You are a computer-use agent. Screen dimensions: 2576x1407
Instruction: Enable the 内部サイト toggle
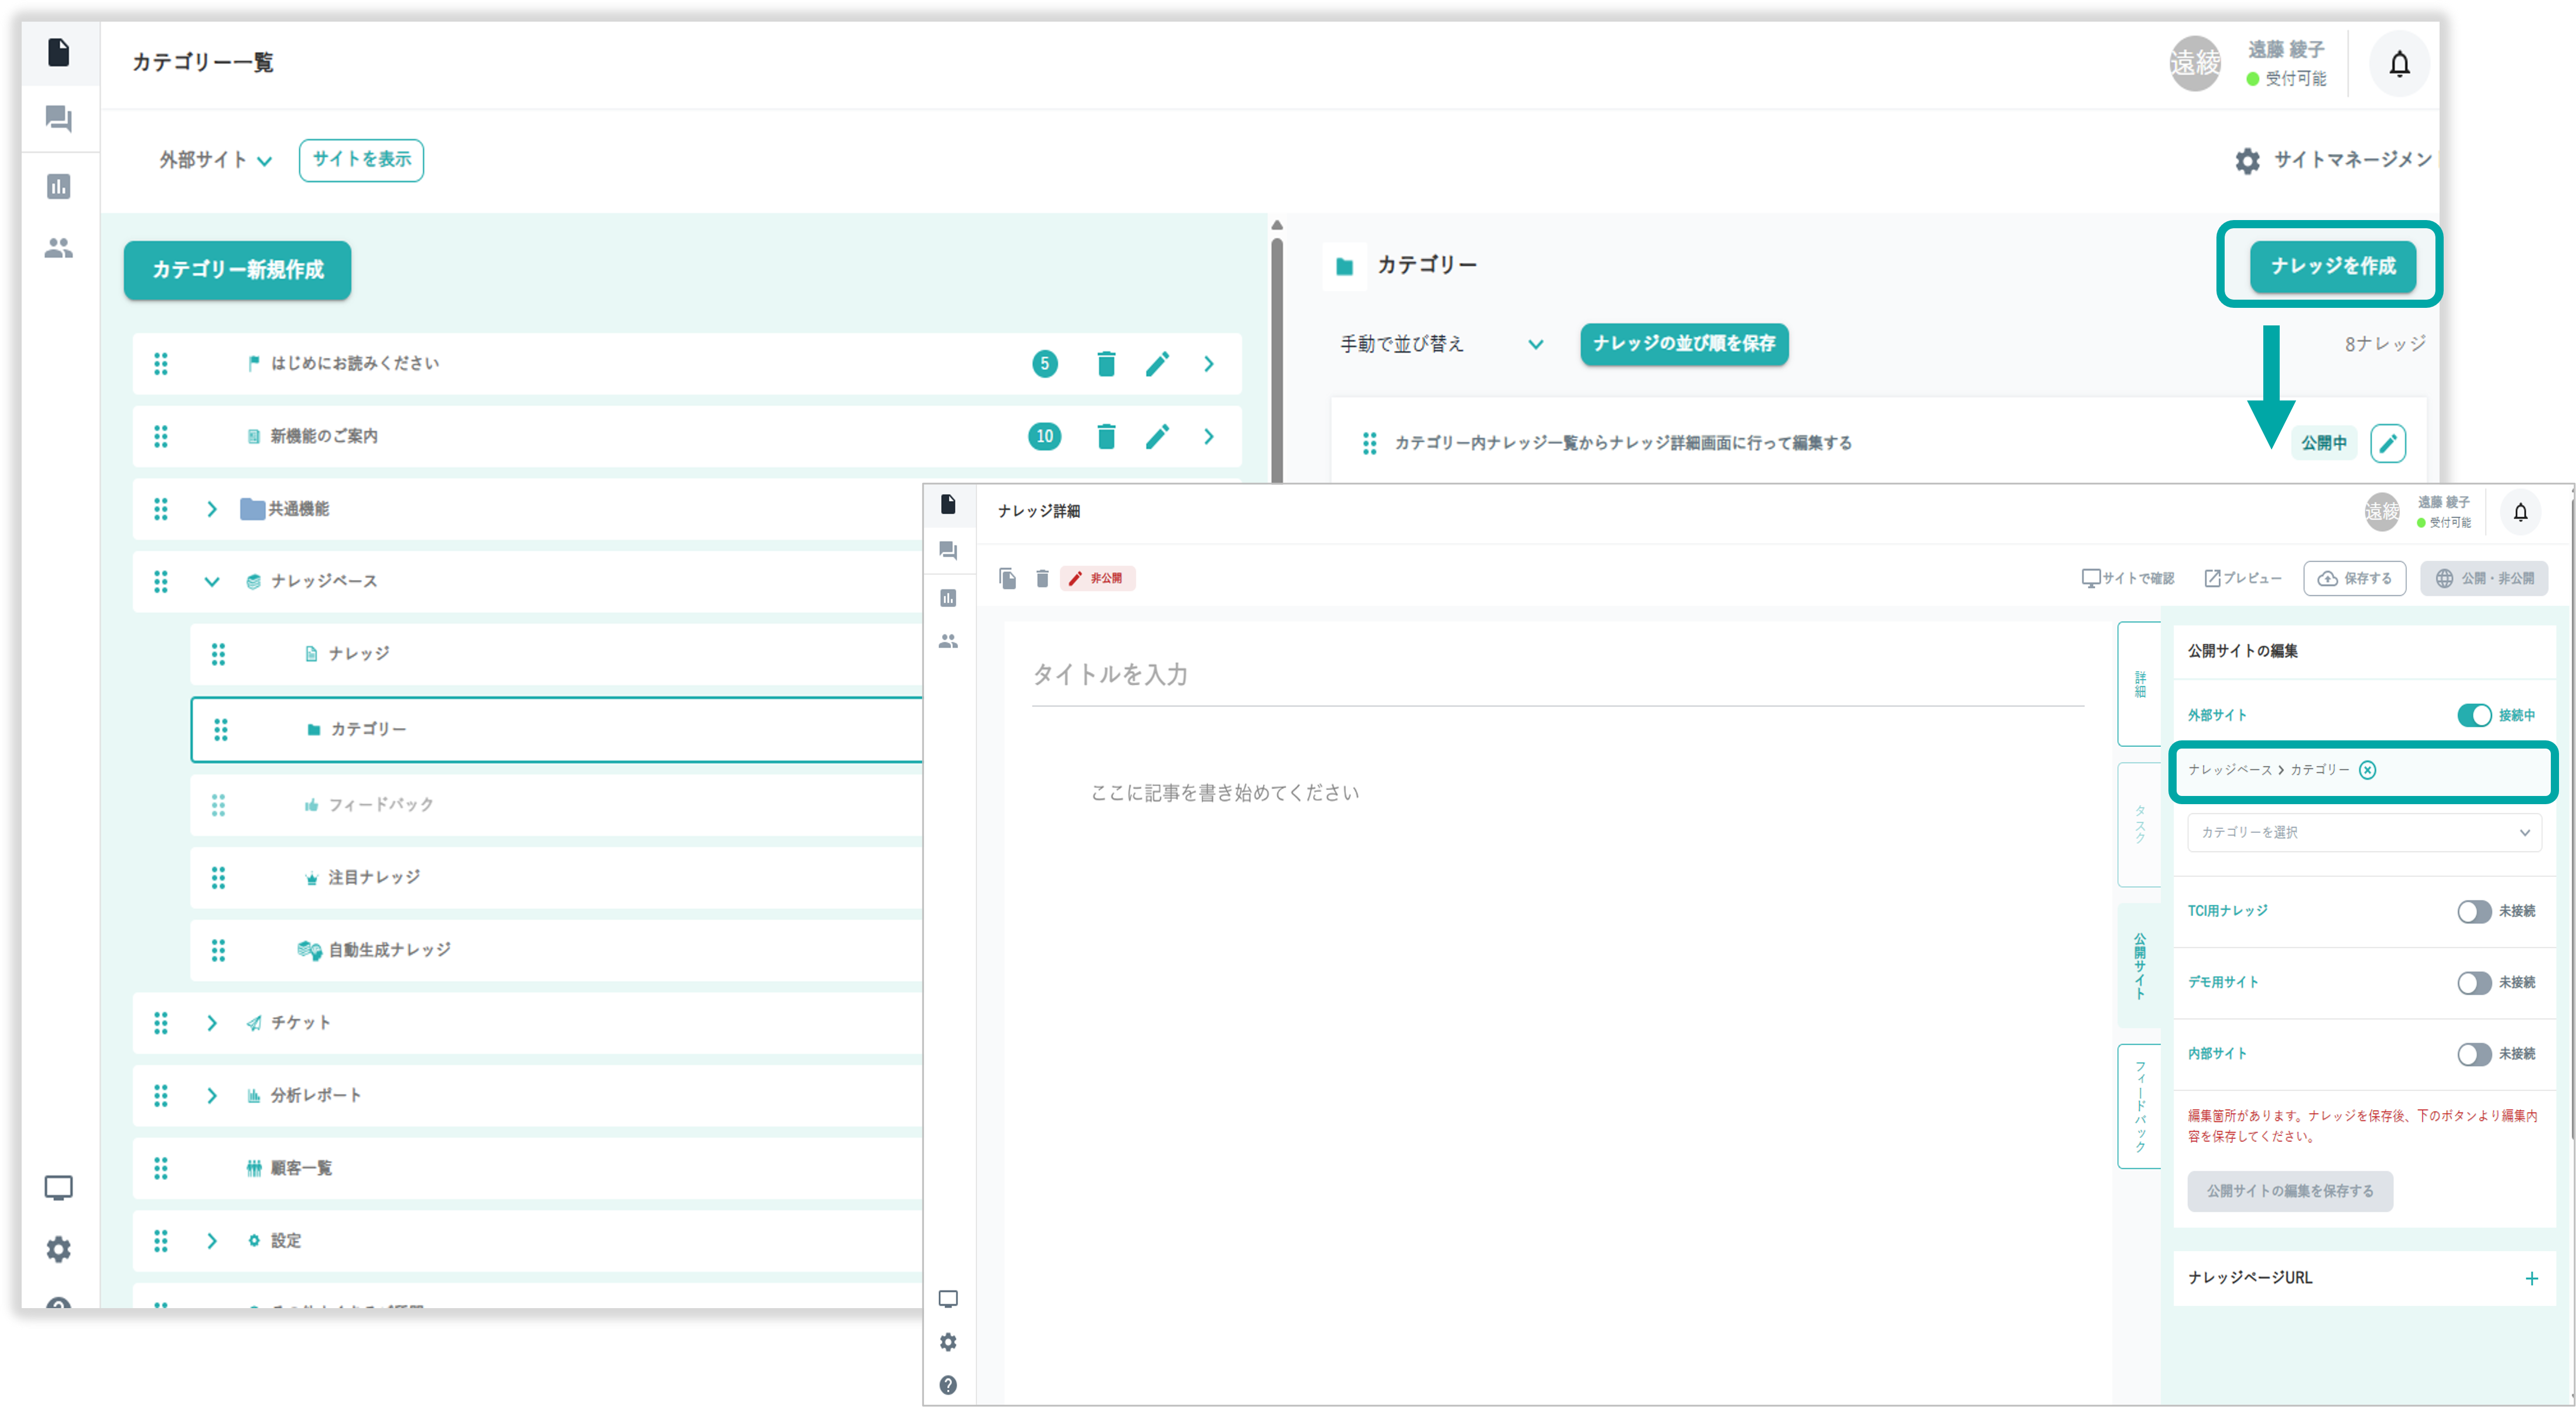coord(2474,1054)
